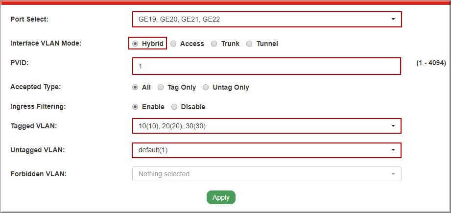Disable Ingress Filtering
The width and height of the screenshot is (451, 213).
(x=174, y=107)
